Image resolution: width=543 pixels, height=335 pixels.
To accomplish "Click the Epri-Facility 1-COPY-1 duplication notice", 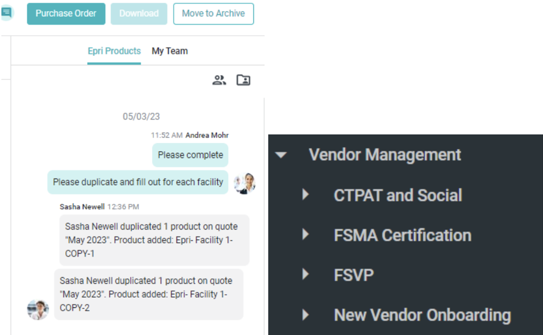I will (154, 240).
